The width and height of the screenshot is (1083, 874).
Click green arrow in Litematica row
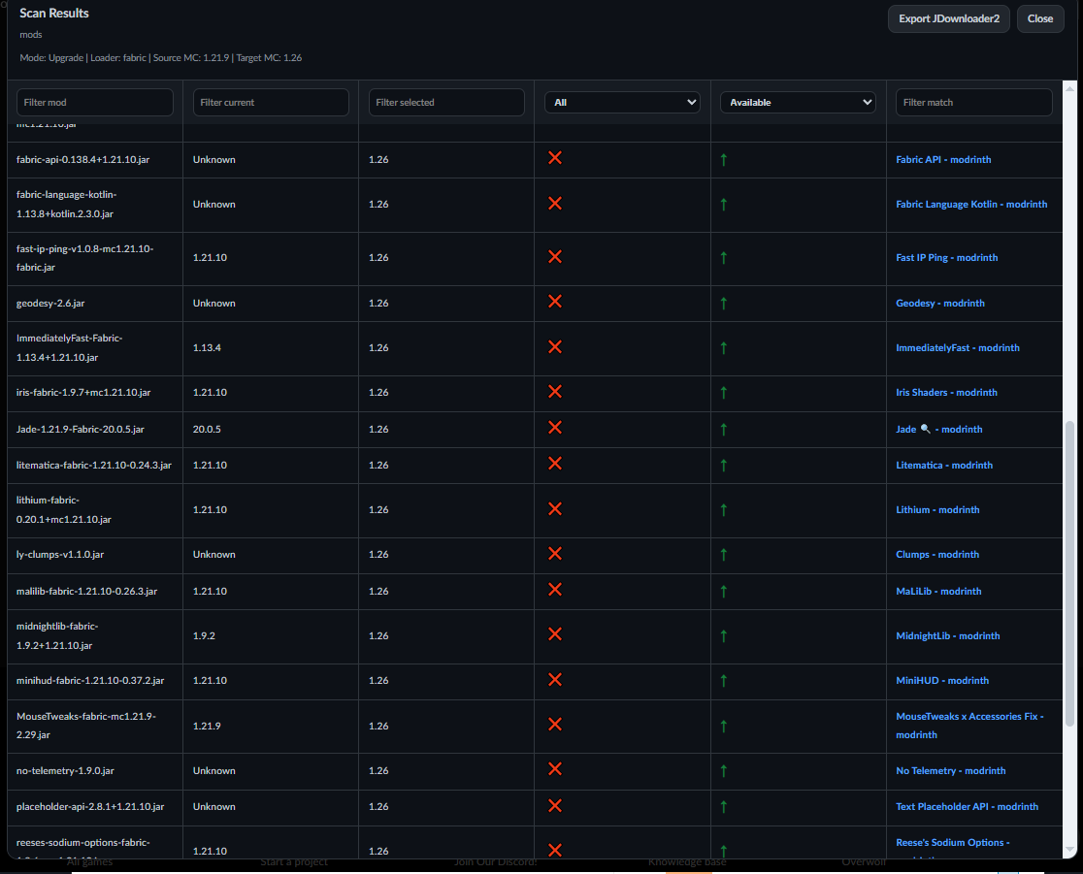pos(723,466)
